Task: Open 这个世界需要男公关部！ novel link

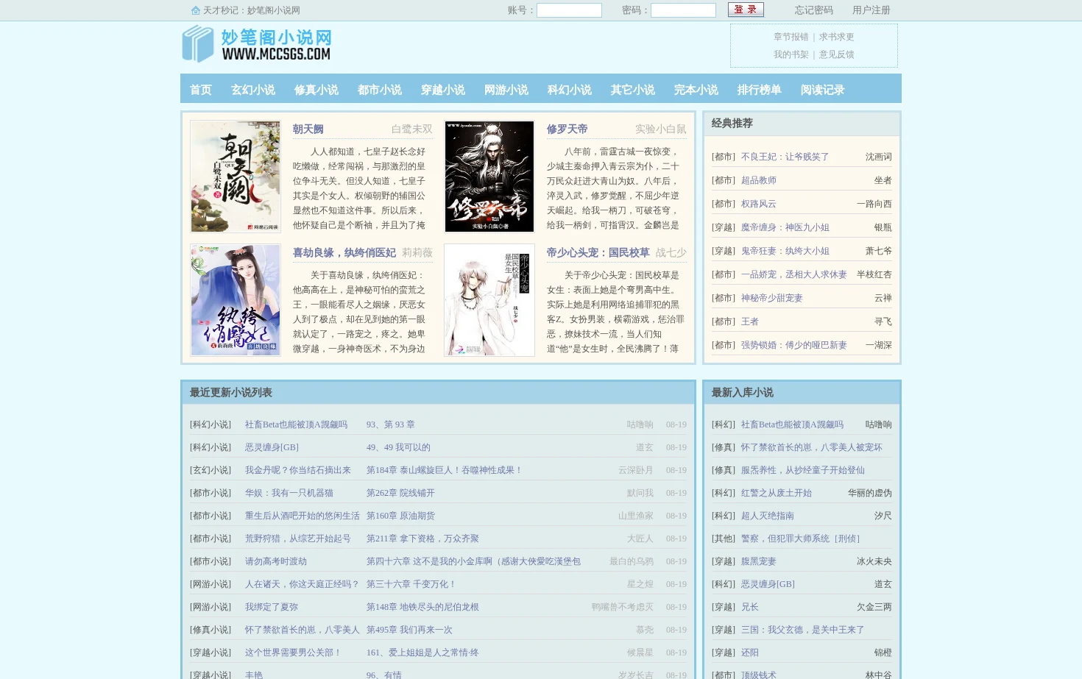Action: 293,653
